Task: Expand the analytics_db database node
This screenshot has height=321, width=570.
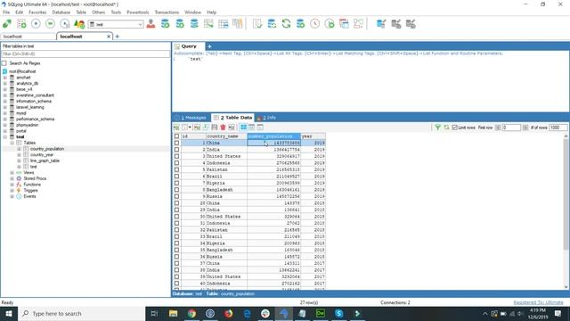Action: [5, 83]
